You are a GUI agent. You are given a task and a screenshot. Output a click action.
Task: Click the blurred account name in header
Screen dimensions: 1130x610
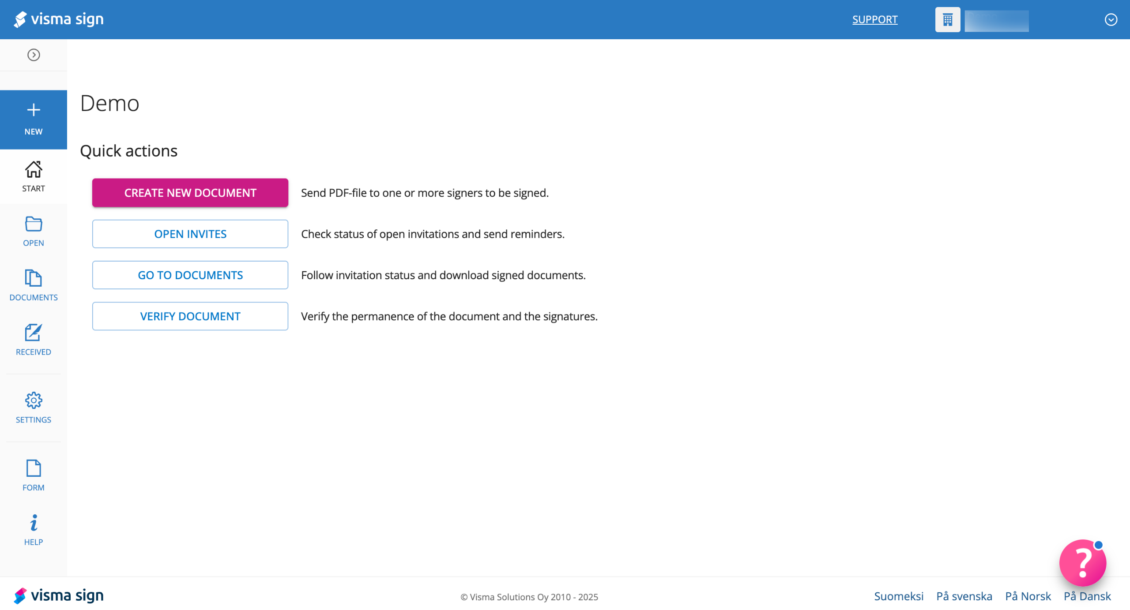(996, 20)
